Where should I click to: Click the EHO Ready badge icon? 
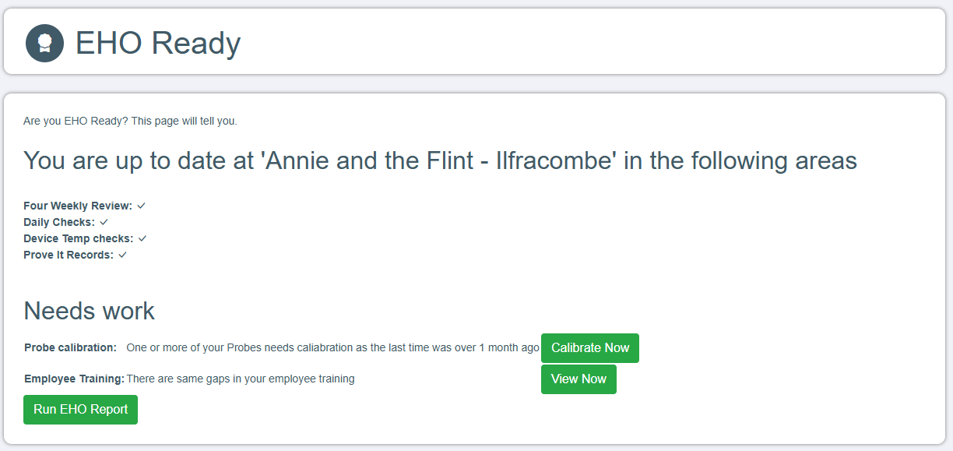[44, 43]
